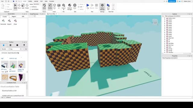This screenshot has width=193, height=108.
Task: Open Toolbox inventory grid tab
Action: (11, 45)
